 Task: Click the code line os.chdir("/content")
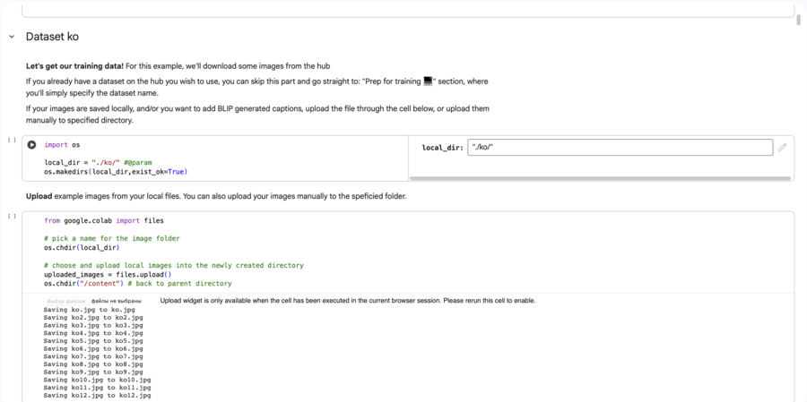point(138,283)
